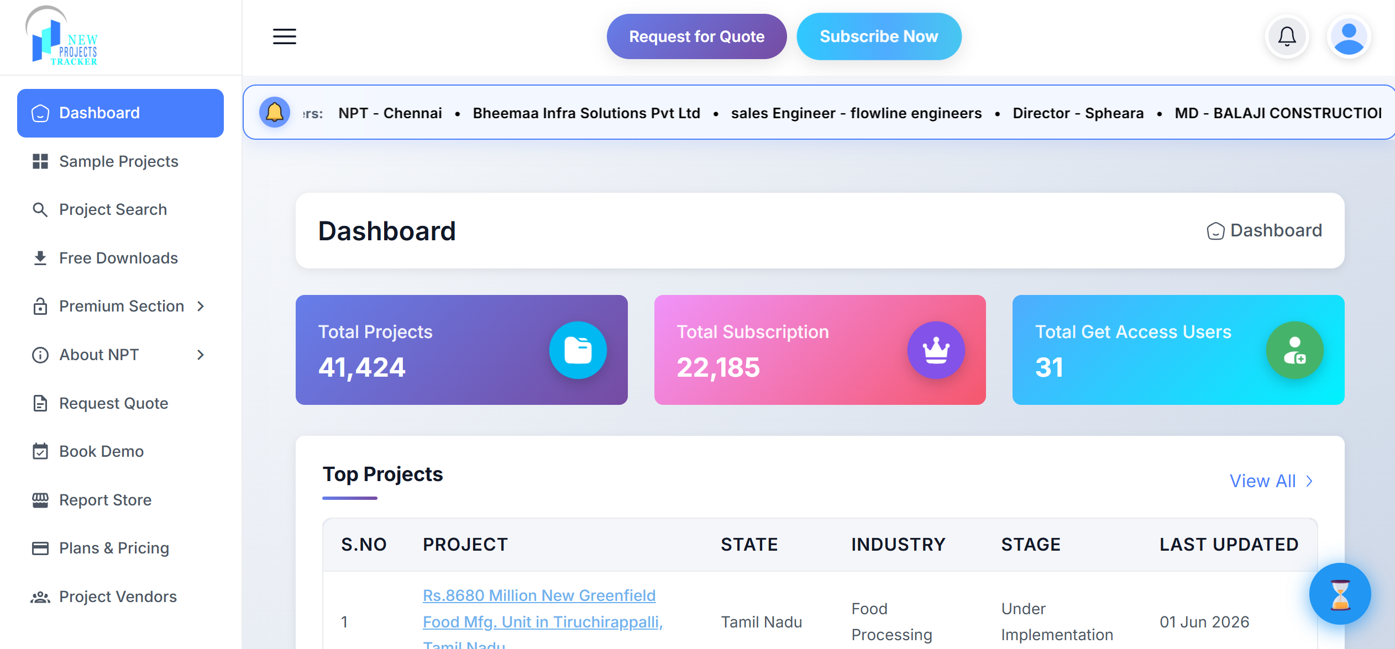1395x649 pixels.
Task: Open Book Demo menu item
Action: point(120,451)
